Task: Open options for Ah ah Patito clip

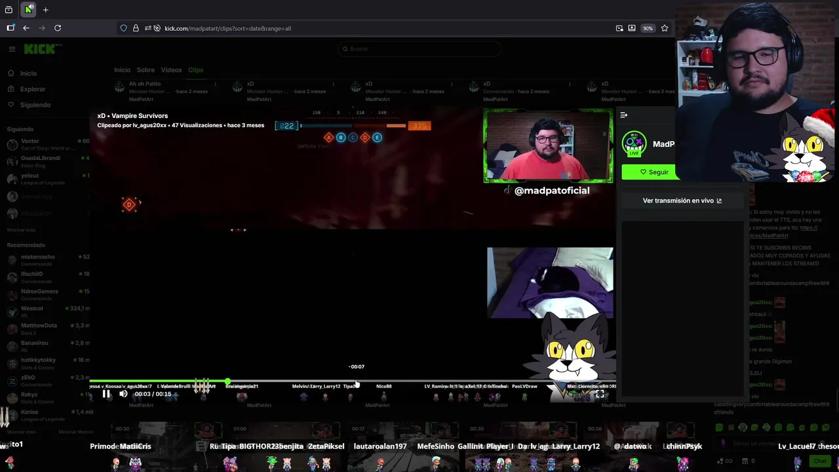Action: click(215, 84)
